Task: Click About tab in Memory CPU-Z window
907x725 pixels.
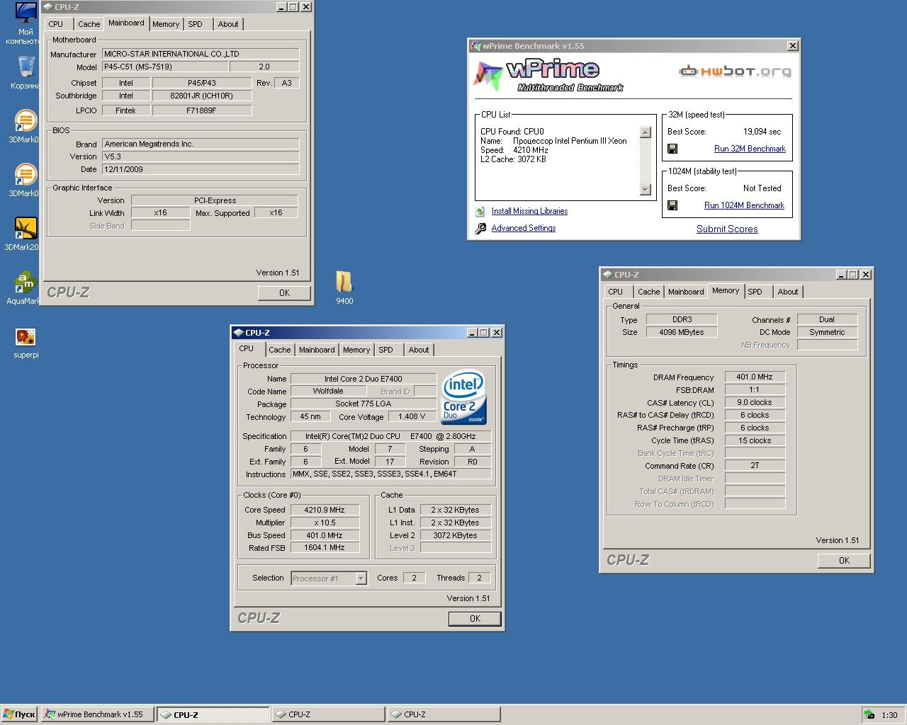Action: tap(788, 292)
